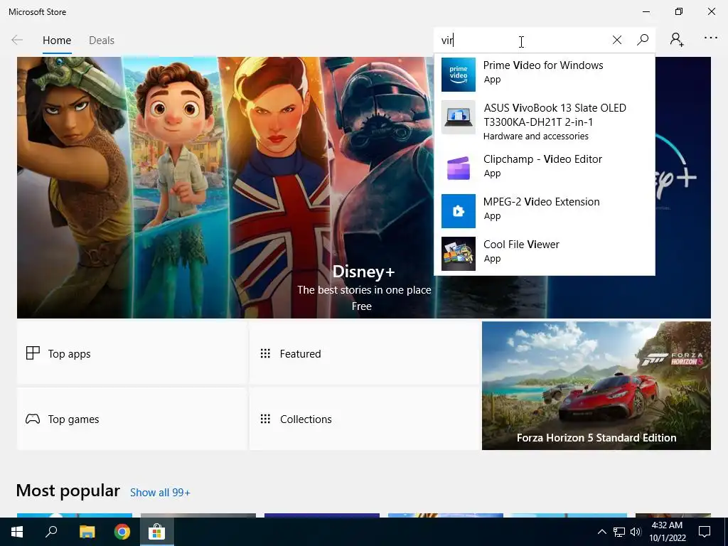Select the ASUS VivoBook 13 Slate suggestion
Viewport: 728px width, 546px height.
(544, 121)
